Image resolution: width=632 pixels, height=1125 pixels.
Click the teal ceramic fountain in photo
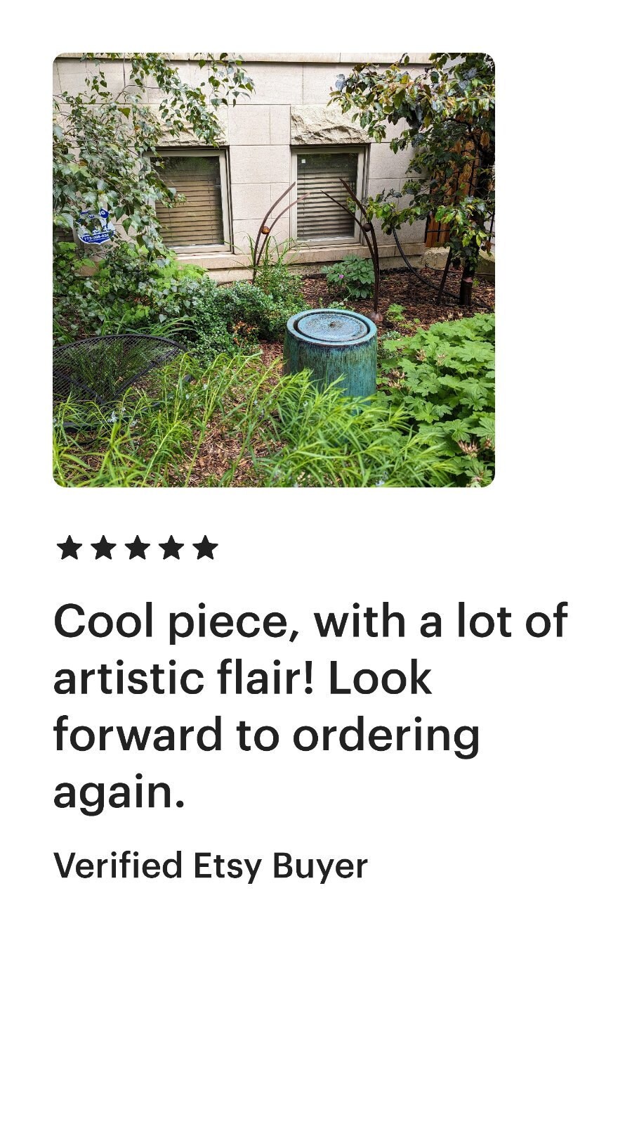pyautogui.click(x=331, y=352)
